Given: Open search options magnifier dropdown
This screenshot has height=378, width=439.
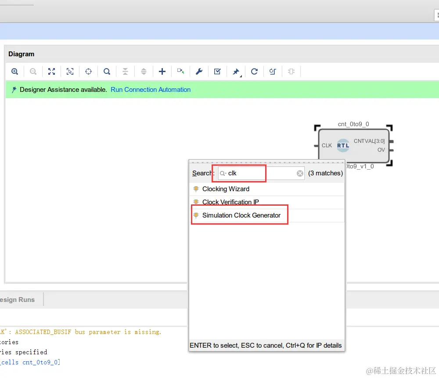Looking at the screenshot, I should (x=223, y=174).
